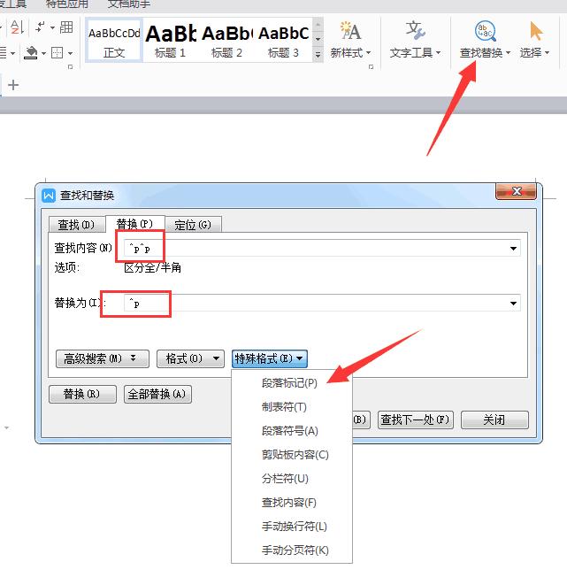Screen dimensions: 567x585
Task: Choose 分栏符(U) menu item
Action: pyautogui.click(x=292, y=478)
